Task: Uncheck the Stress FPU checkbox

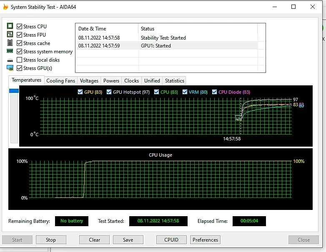Action: (19, 35)
